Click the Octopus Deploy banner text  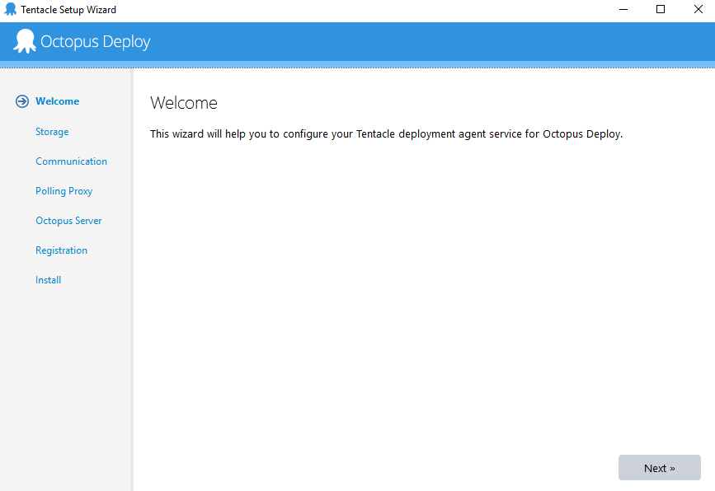96,41
